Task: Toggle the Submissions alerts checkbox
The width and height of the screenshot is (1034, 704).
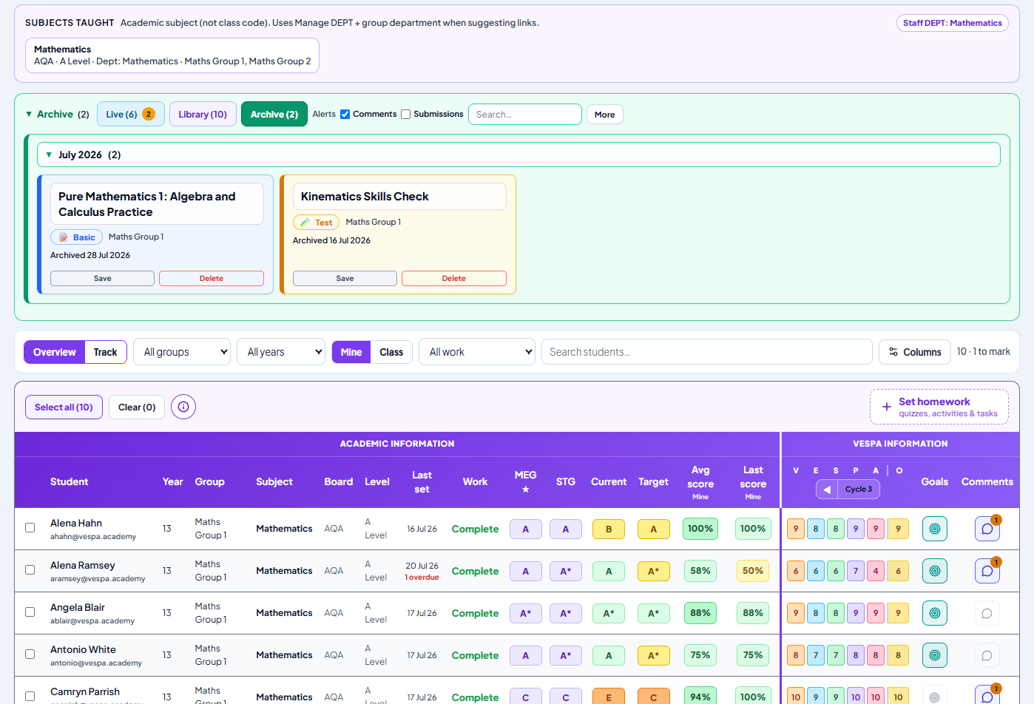Action: (405, 114)
